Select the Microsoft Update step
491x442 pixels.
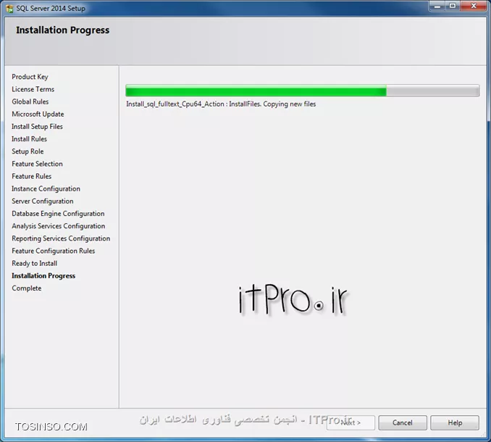click(38, 114)
